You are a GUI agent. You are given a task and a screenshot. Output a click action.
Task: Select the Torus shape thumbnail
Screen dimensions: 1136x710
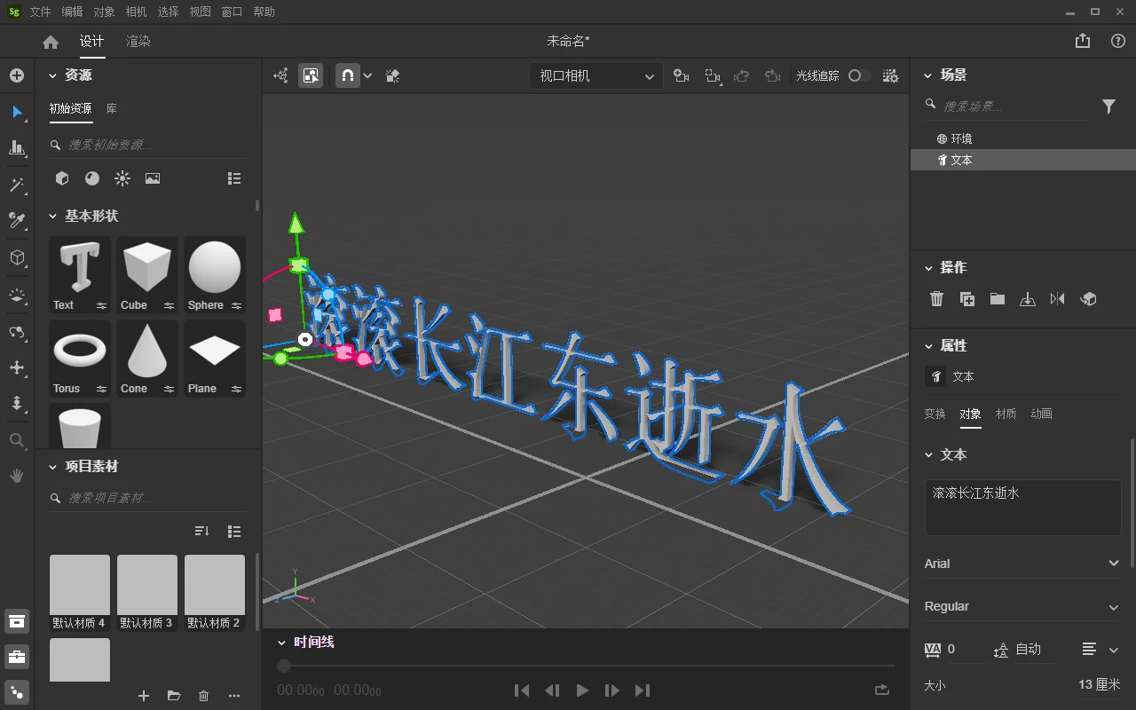[x=80, y=359]
